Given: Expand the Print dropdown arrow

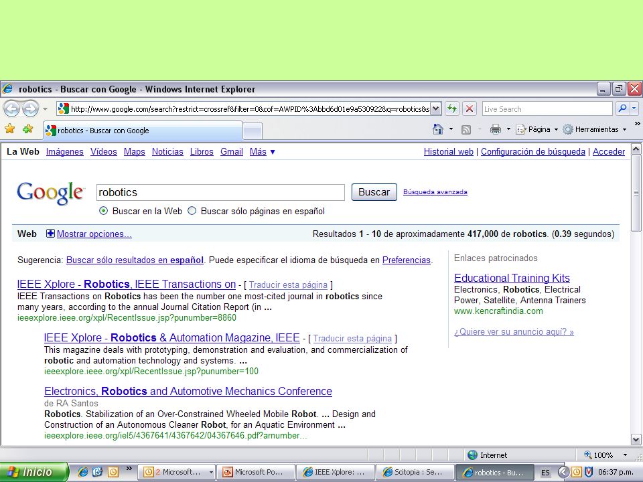Looking at the screenshot, I should pyautogui.click(x=508, y=129).
